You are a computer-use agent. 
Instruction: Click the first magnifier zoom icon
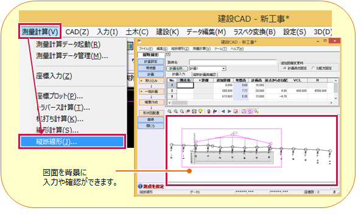pyautogui.click(x=169, y=111)
